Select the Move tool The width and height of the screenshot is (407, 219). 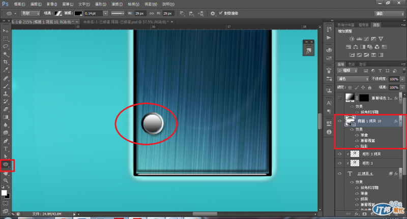coord(6,31)
